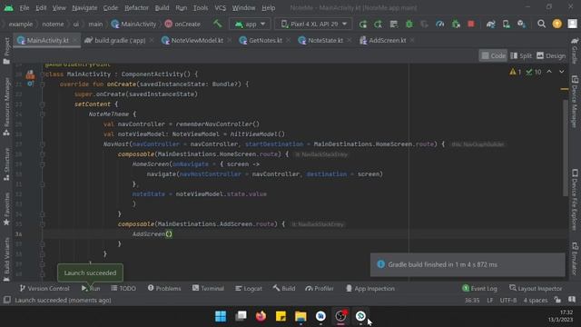
Task: Open Firefox from the Windows taskbar
Action: (x=261, y=316)
